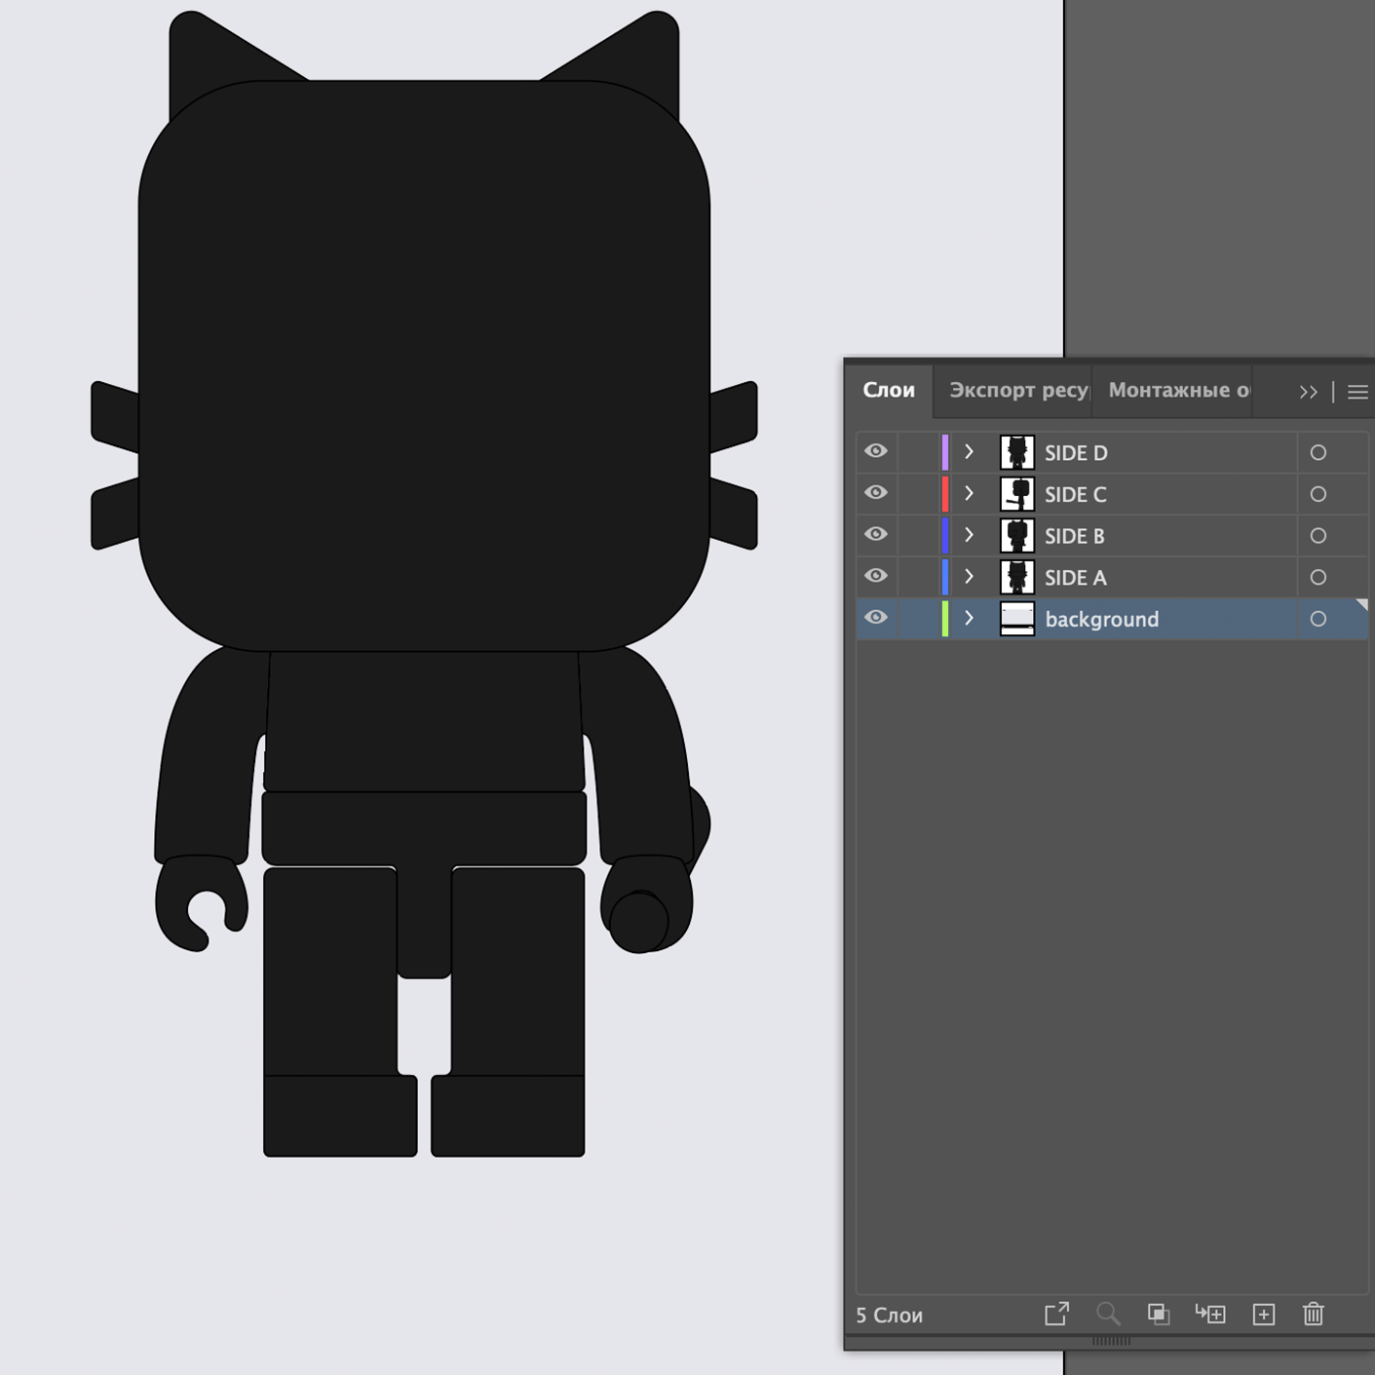Toggle visibility of SIDE B layer
The image size is (1375, 1375).
(x=876, y=535)
